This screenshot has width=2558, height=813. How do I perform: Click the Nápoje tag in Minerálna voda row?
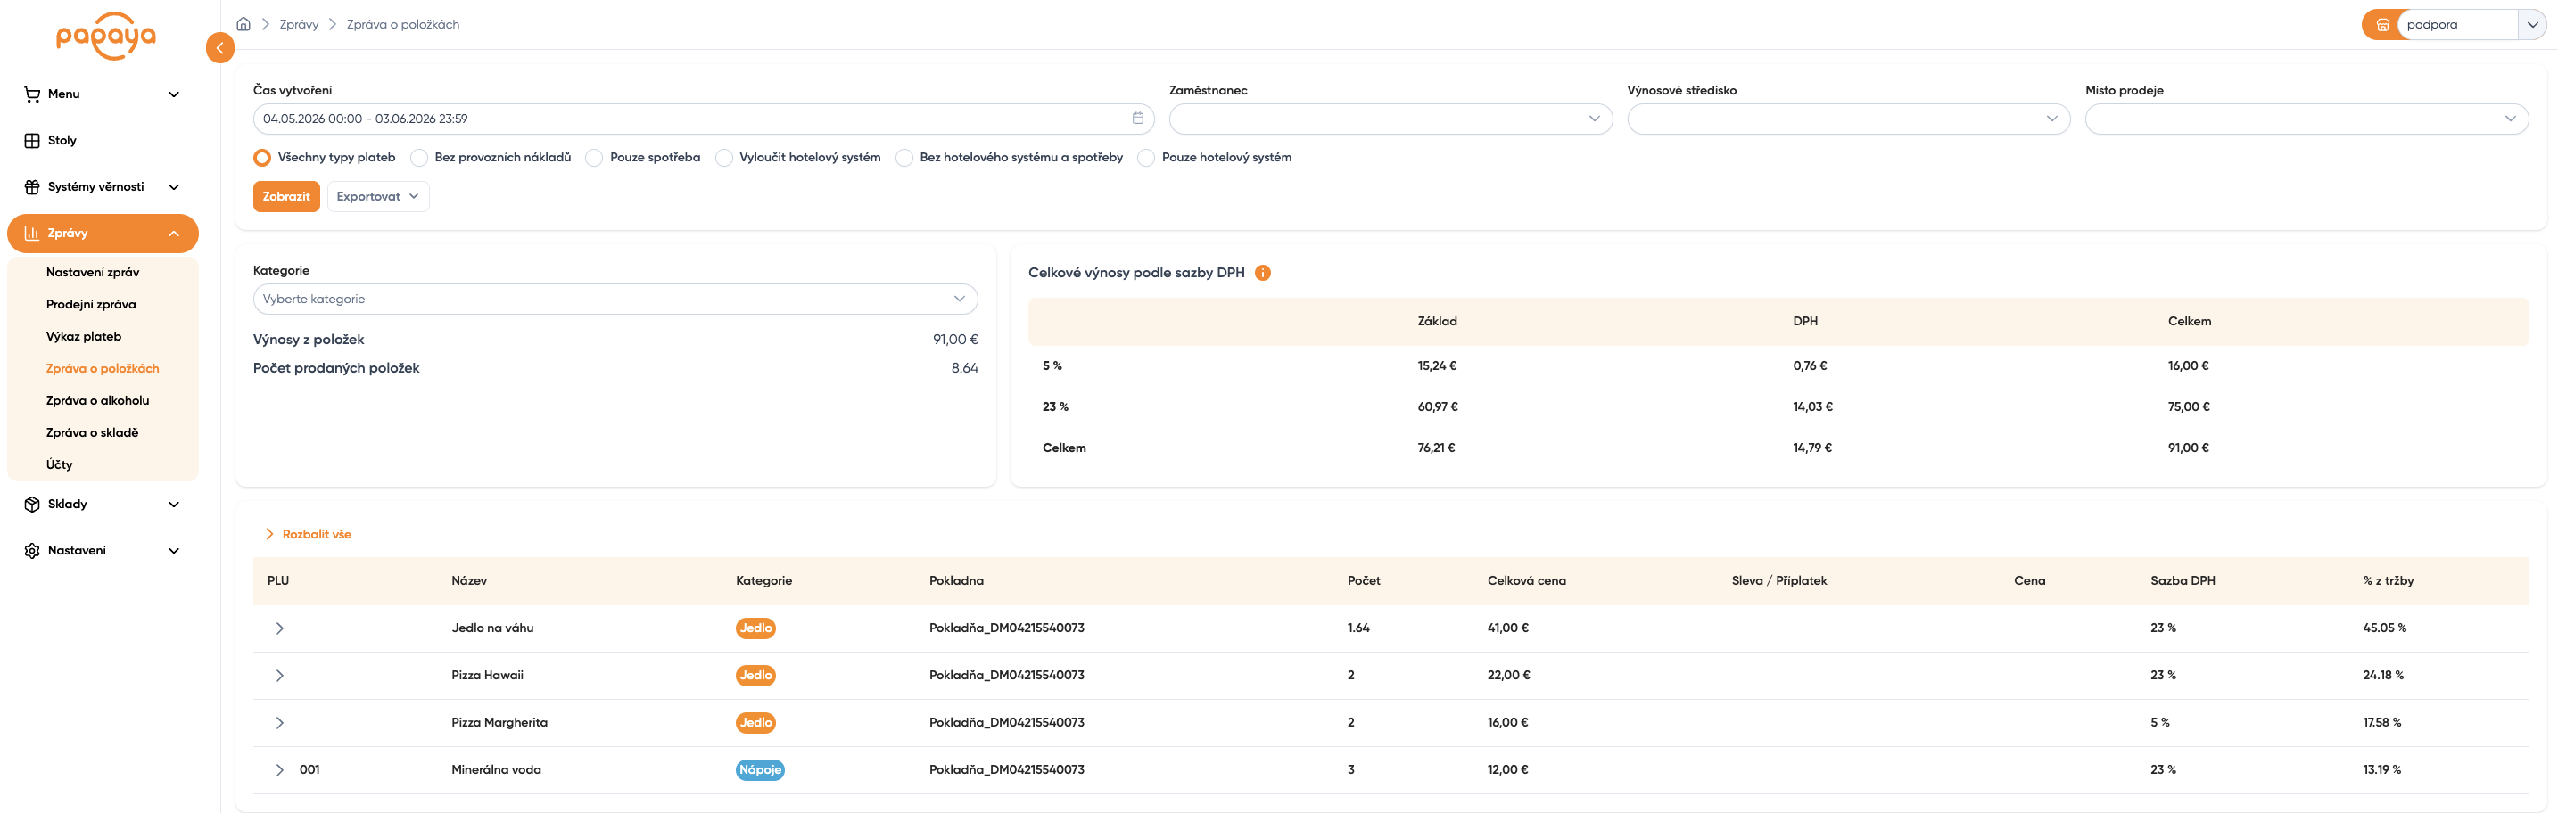tap(761, 770)
